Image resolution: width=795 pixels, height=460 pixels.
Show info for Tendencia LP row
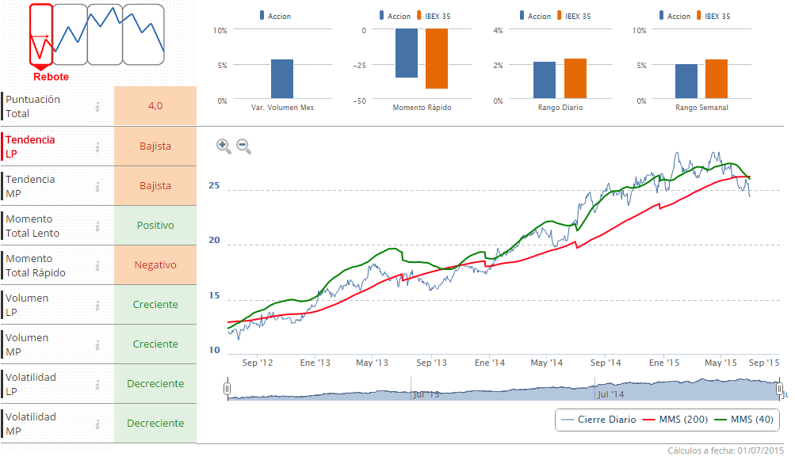tap(97, 146)
